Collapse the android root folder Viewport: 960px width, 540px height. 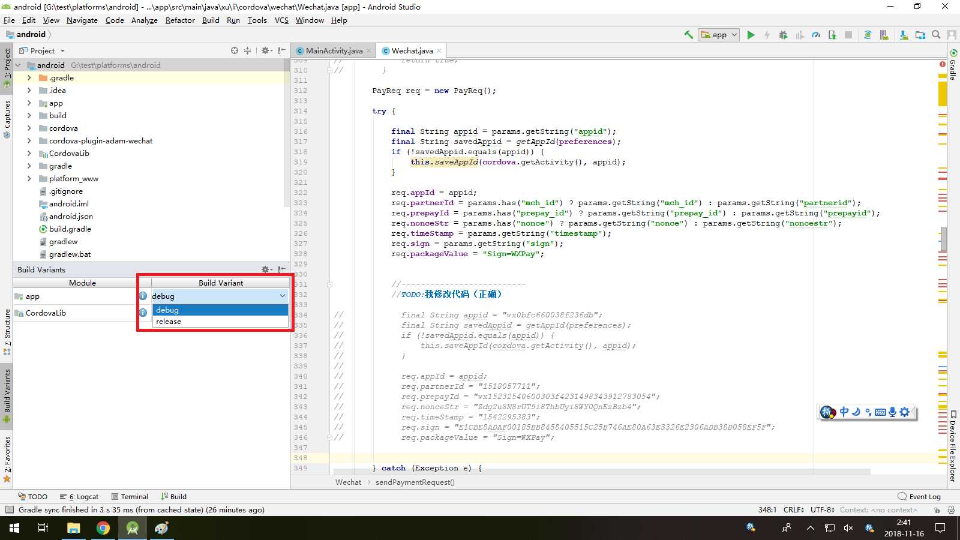[19, 65]
